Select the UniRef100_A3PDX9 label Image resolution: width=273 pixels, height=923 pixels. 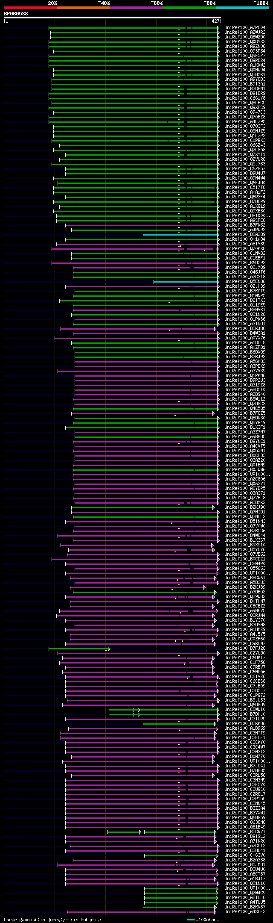pos(245,366)
